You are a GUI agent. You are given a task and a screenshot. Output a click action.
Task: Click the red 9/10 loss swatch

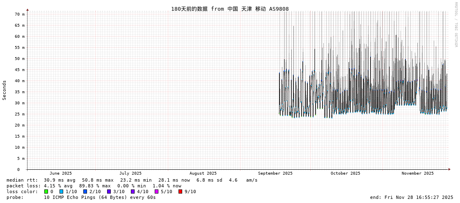tap(180, 191)
